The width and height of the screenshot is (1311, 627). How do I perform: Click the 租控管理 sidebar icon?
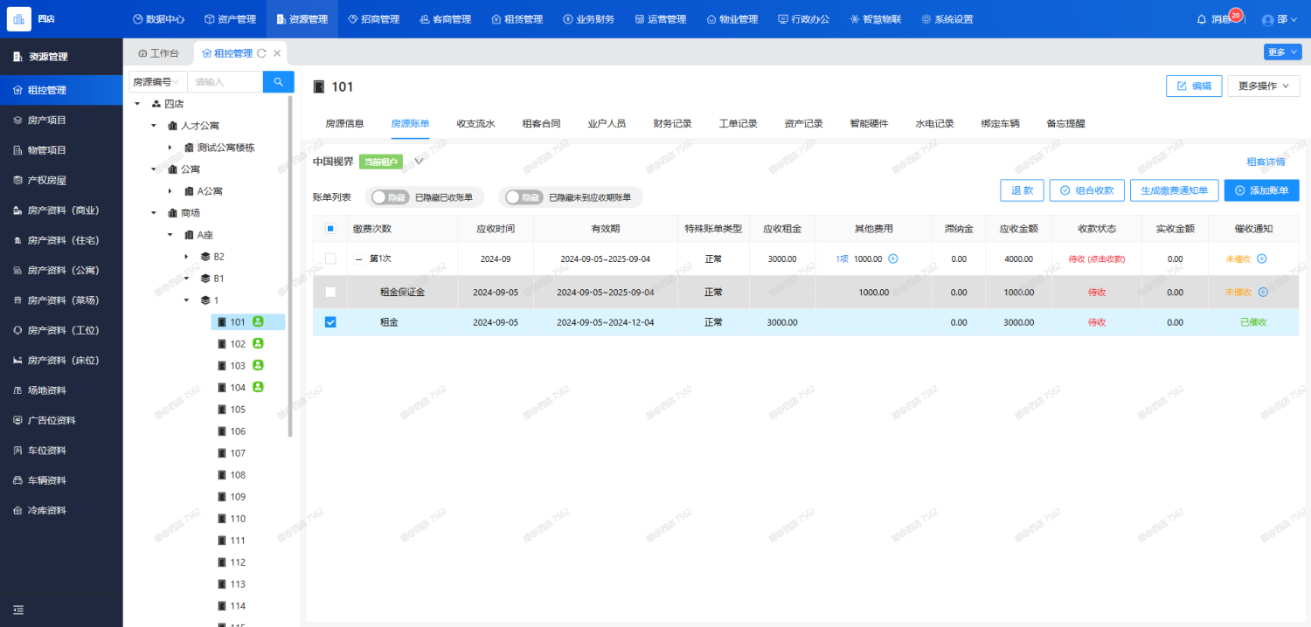point(17,90)
